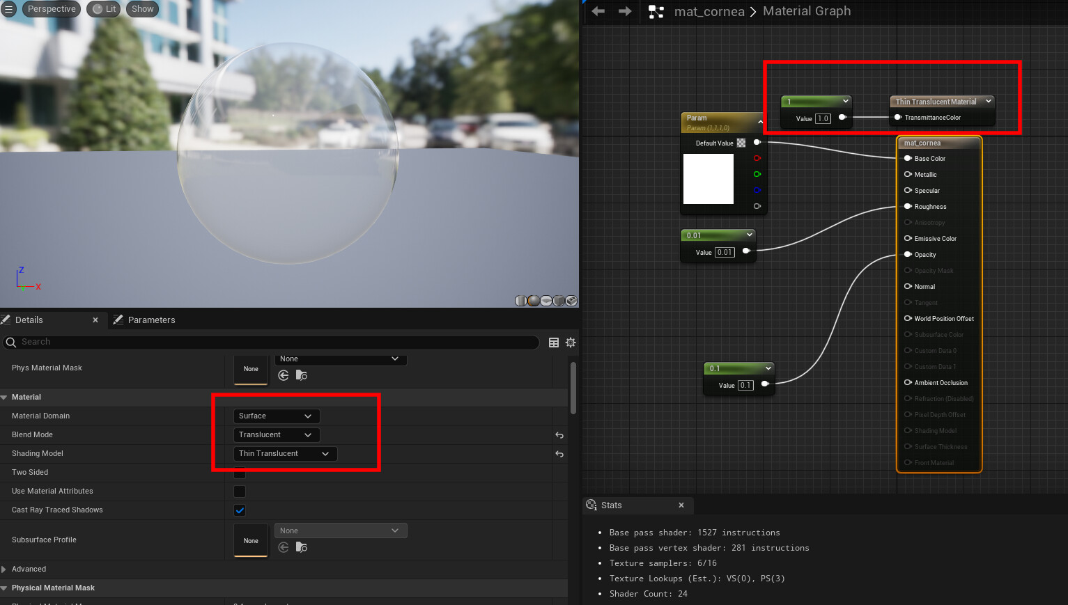The height and width of the screenshot is (605, 1068).
Task: Check Use Material Attributes
Action: (x=240, y=492)
